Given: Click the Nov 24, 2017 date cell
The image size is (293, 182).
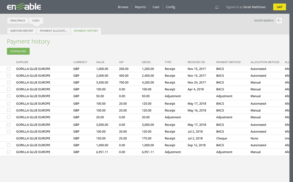Looking at the screenshot, I should tap(197, 82).
